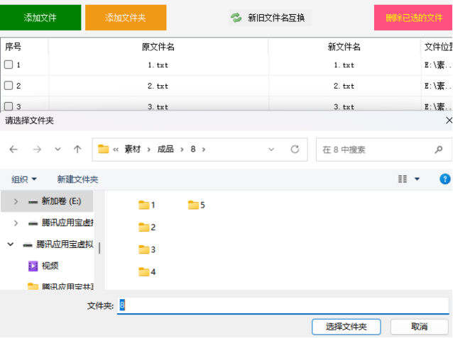Click the pink 删除已选的文件 button
Viewport: 453px width, 338px height.
pos(413,18)
